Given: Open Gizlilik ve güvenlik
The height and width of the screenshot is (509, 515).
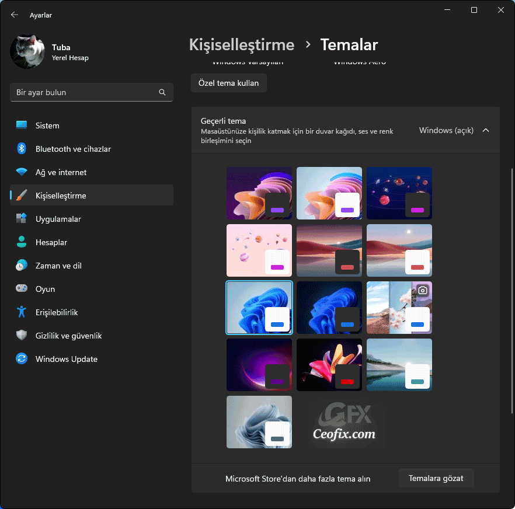Looking at the screenshot, I should coord(92,335).
